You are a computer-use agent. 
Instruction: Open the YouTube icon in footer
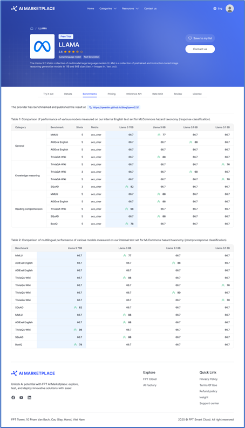coord(21,397)
